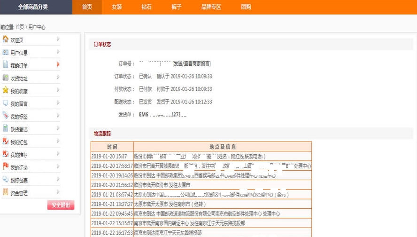This screenshot has height=237, width=417.
Task: Open the 品牌专区 navigation tab
Action: [211, 7]
